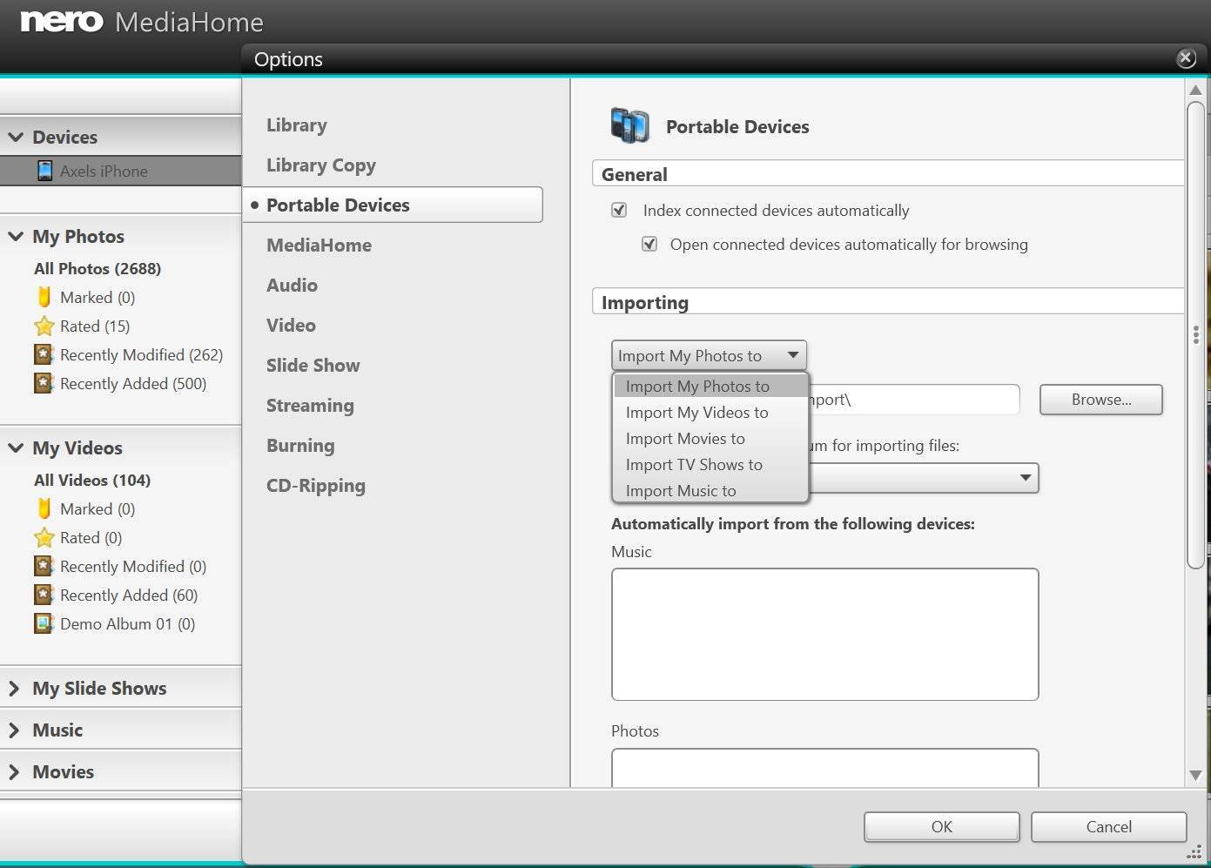Select Import Movies to option
Image resolution: width=1211 pixels, height=868 pixels.
tap(710, 438)
